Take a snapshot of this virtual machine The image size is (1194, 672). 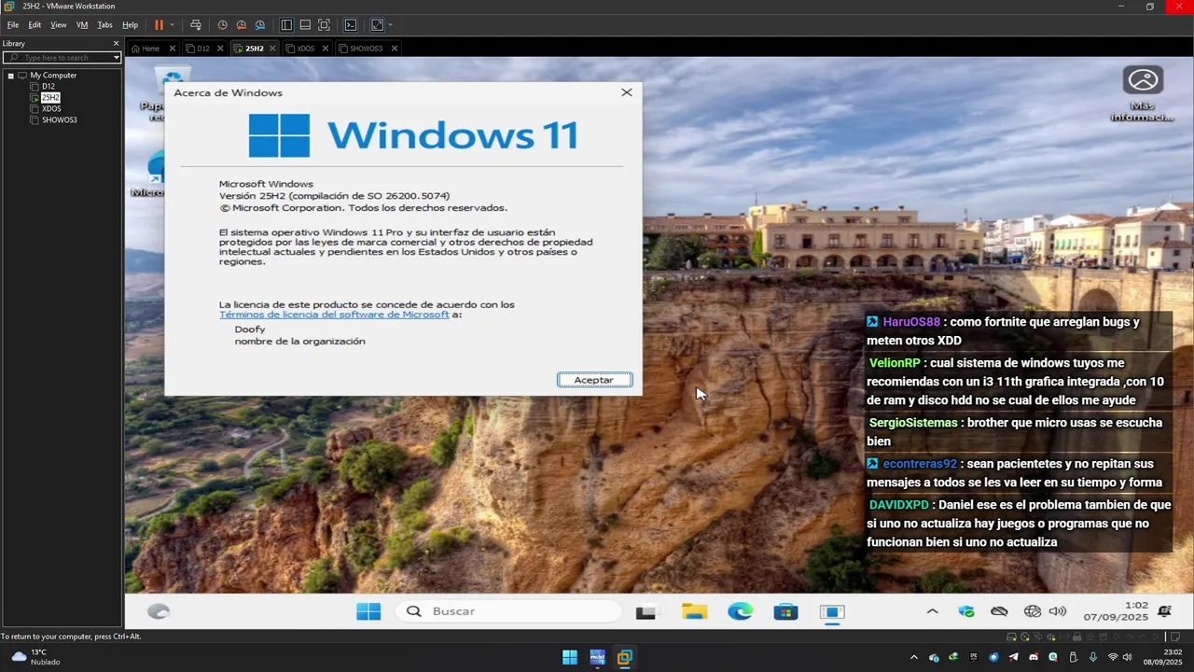pos(222,25)
